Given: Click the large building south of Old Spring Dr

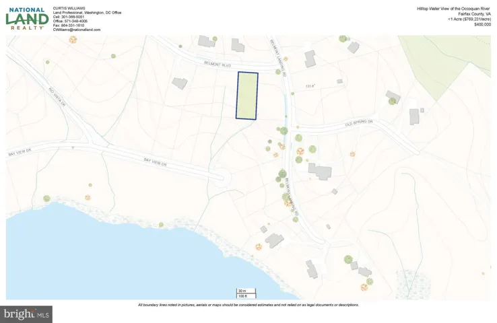Looking at the screenshot, I should click(320, 171).
